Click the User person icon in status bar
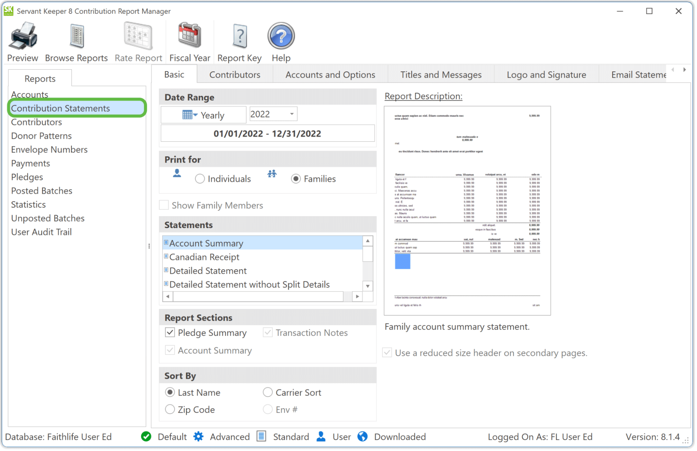 coord(320,436)
